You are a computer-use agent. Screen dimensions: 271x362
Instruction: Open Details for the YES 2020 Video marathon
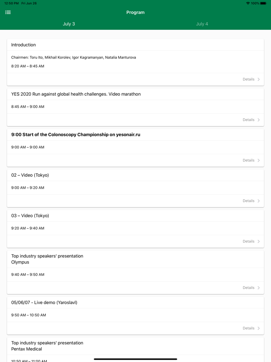249,120
